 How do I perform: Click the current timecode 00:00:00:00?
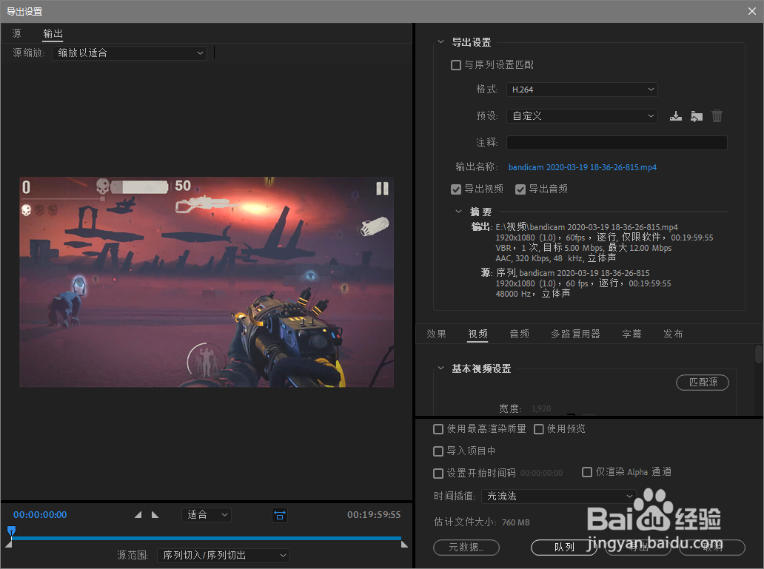[40, 515]
